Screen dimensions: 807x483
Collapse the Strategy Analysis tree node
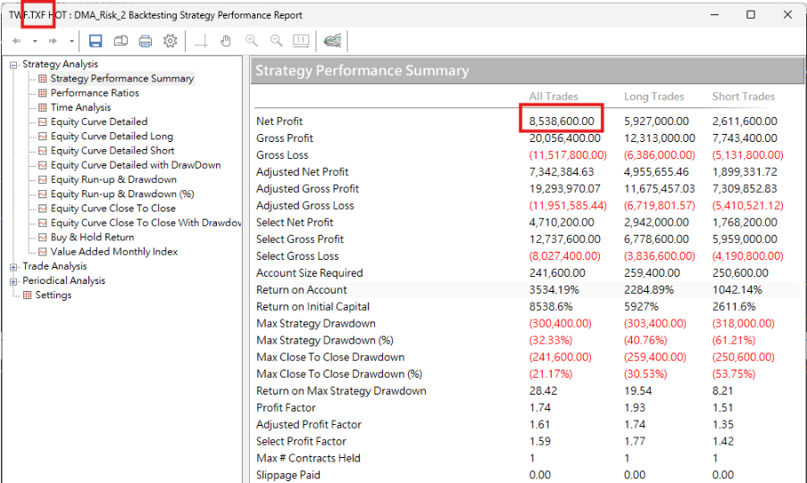(x=13, y=65)
